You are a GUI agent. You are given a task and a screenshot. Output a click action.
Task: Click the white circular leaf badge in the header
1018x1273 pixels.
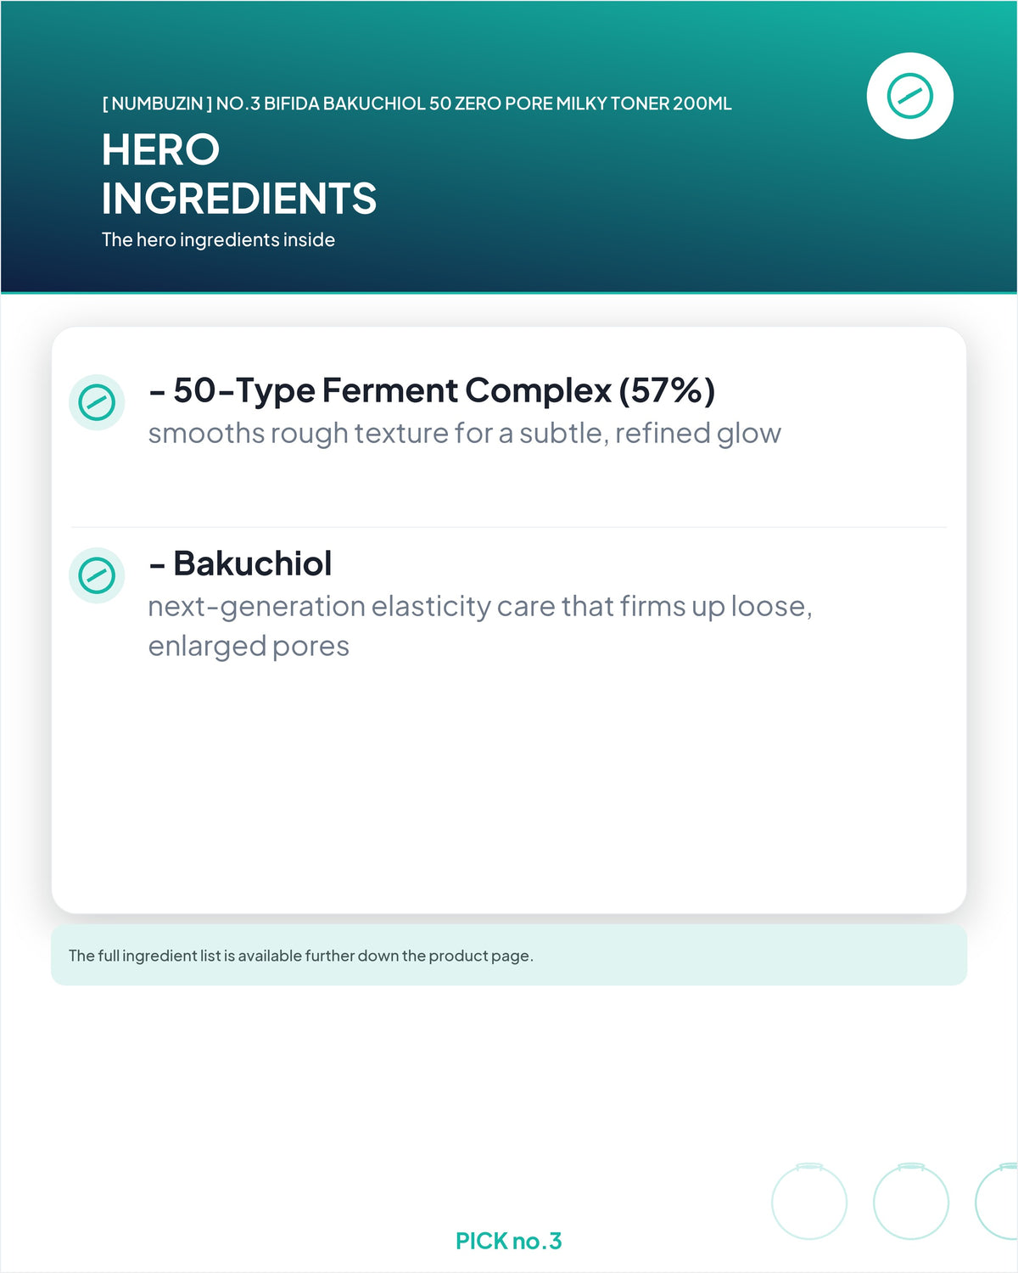(910, 96)
